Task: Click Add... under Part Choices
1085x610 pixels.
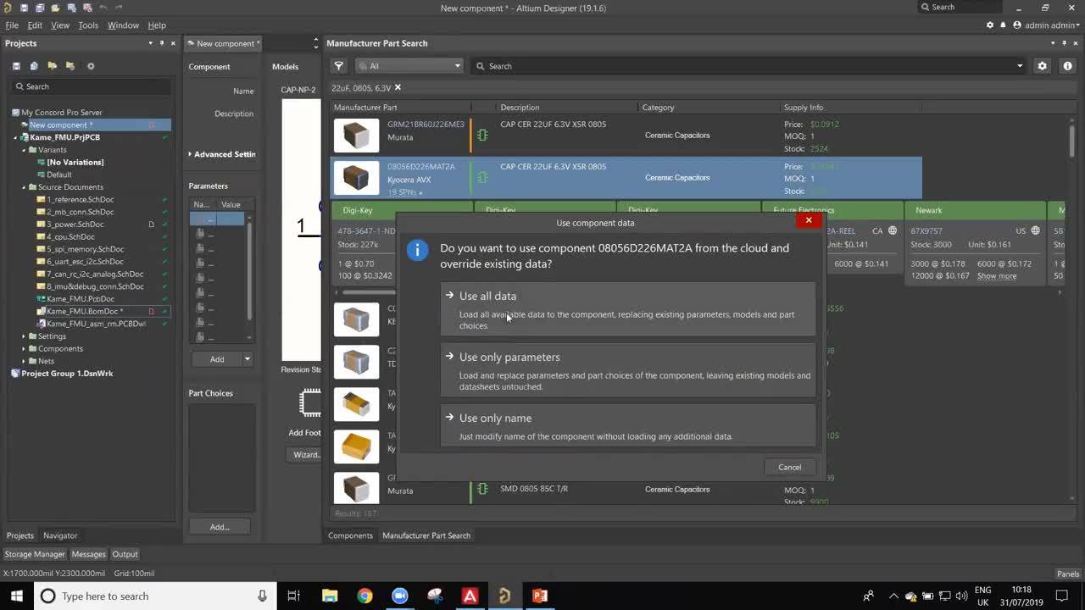Action: [x=219, y=526]
